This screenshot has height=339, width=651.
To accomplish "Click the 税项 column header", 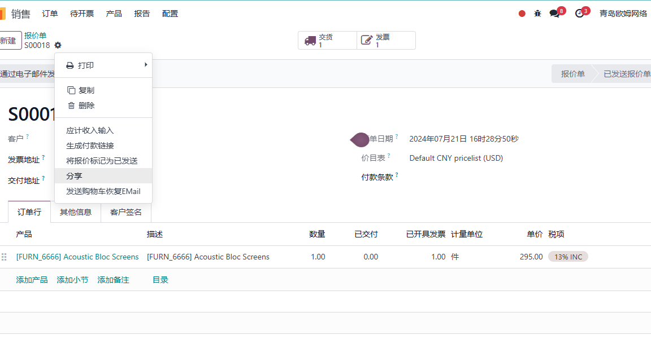I will click(556, 234).
